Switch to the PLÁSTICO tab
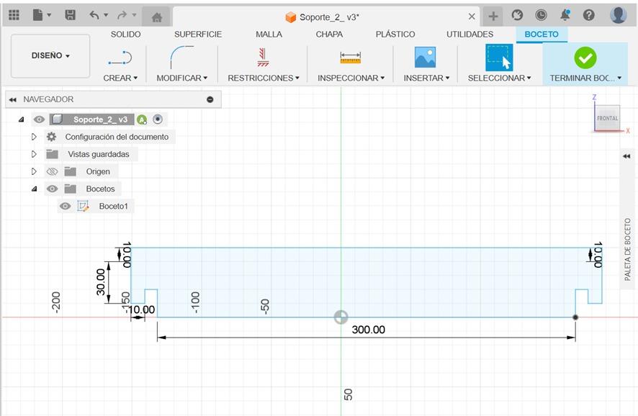Screen dimensions: 638x416 [x=395, y=35]
